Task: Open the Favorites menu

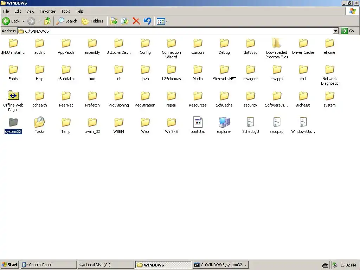Action: 47,11
